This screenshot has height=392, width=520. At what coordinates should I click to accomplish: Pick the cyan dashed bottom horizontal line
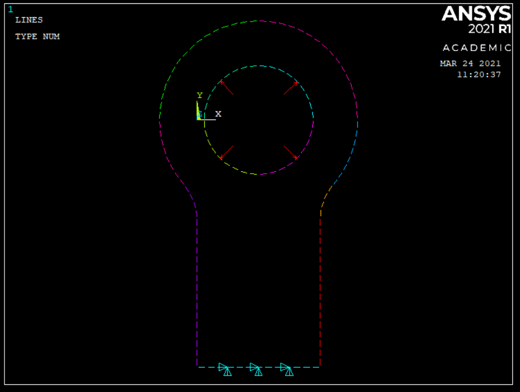coord(259,367)
